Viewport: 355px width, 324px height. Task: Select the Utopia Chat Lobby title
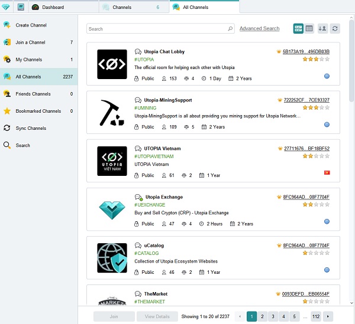point(164,52)
